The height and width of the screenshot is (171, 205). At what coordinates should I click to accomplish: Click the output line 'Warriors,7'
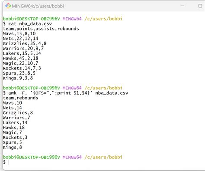[16, 118]
